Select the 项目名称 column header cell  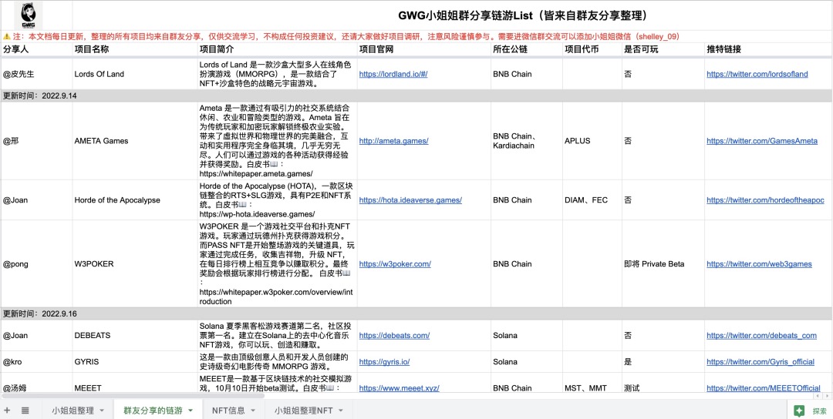point(135,49)
